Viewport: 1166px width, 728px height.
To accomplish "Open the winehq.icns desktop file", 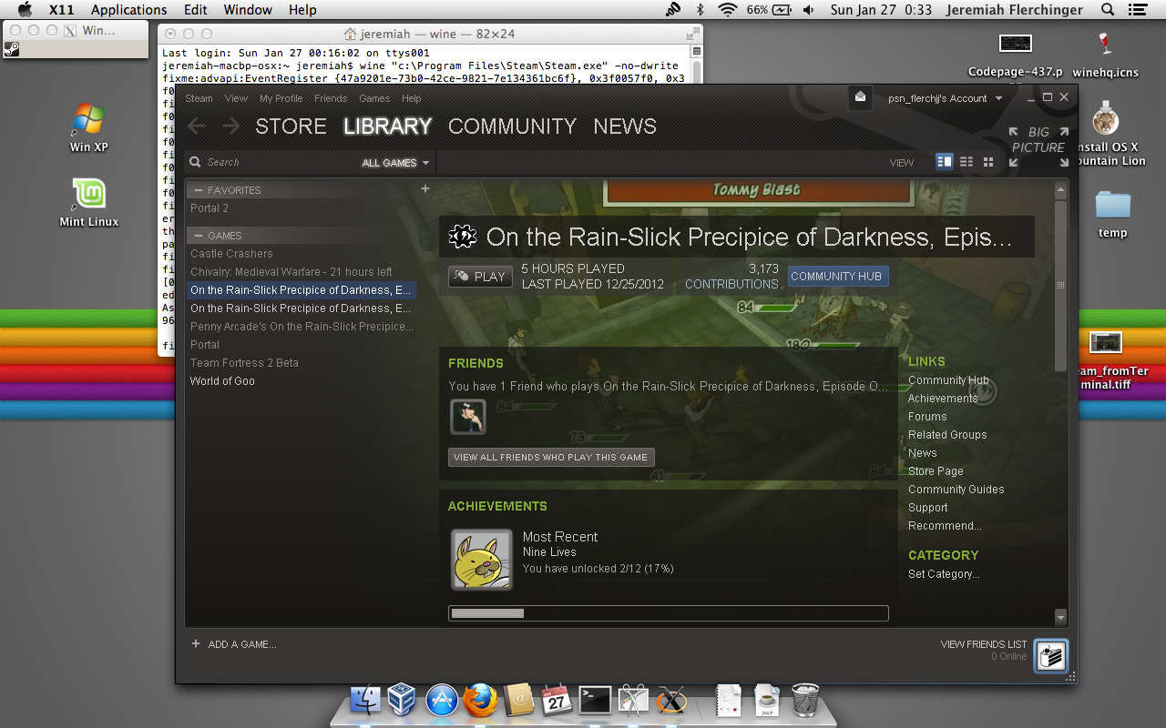I will (x=1106, y=54).
